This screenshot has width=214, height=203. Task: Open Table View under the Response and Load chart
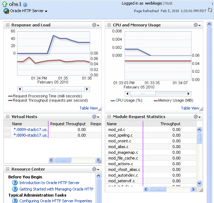click(89, 108)
